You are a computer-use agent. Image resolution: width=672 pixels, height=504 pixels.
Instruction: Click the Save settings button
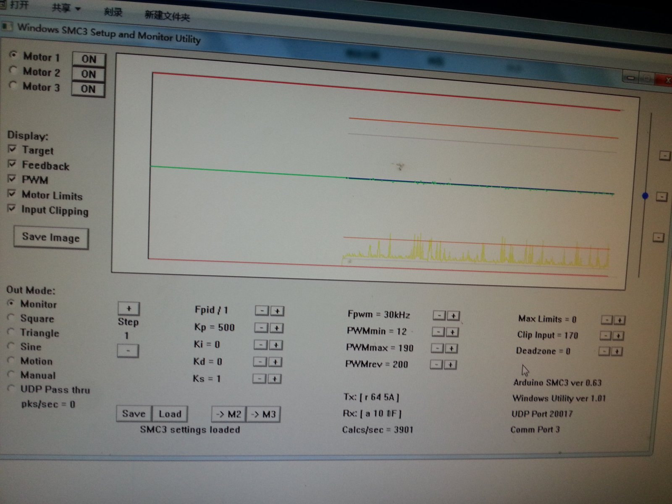pos(134,414)
